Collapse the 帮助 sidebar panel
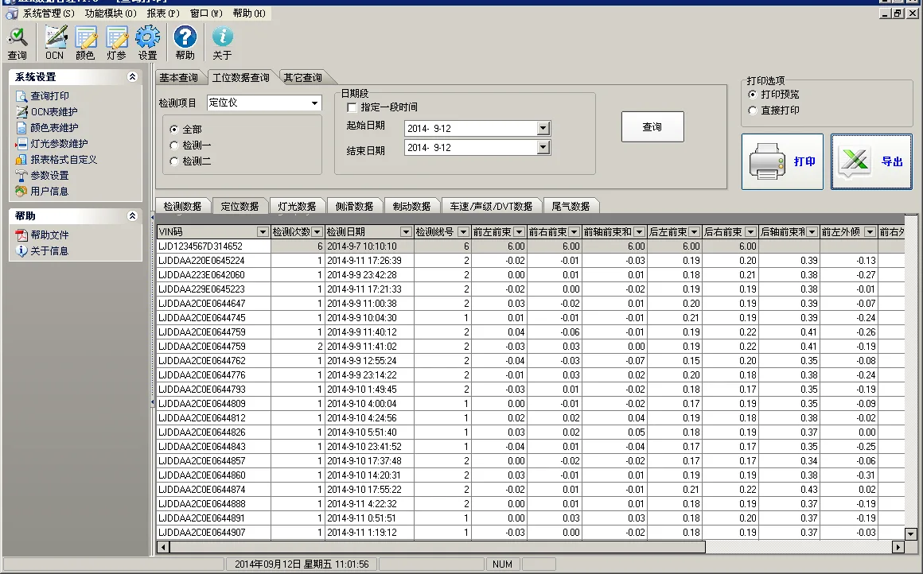 (132, 215)
